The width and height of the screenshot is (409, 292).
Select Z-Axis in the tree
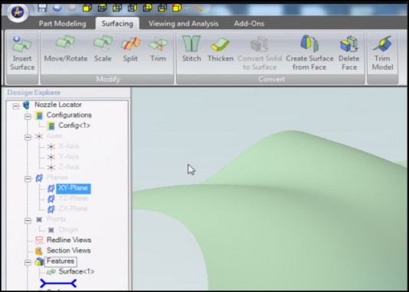(69, 167)
